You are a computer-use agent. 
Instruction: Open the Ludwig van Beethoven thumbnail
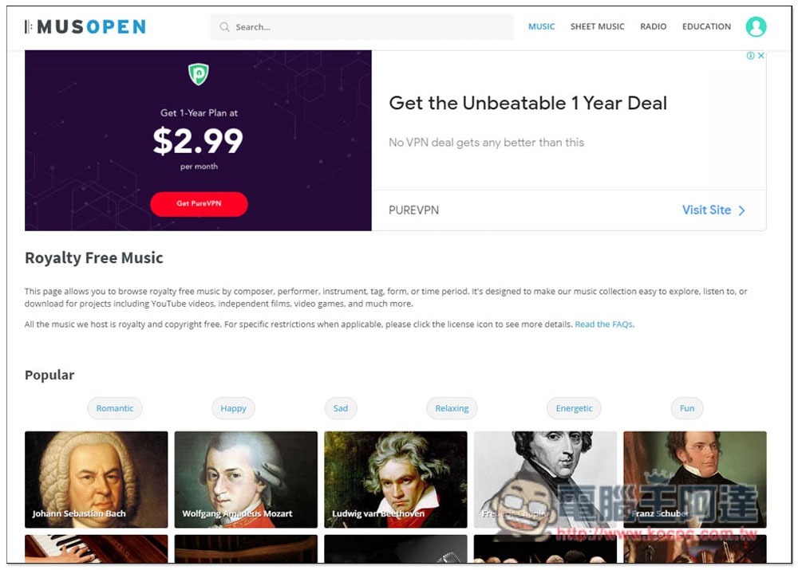(x=396, y=479)
